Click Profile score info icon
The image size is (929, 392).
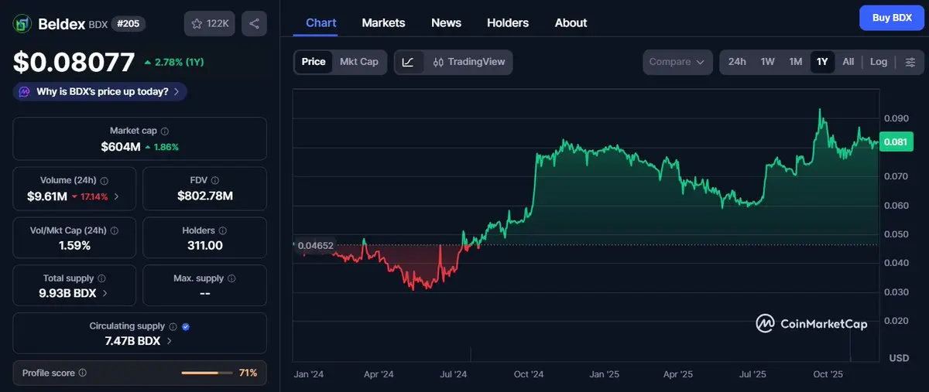[x=83, y=373]
